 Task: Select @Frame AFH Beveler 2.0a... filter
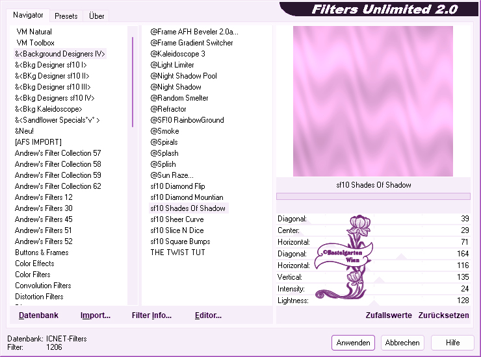[x=194, y=32]
